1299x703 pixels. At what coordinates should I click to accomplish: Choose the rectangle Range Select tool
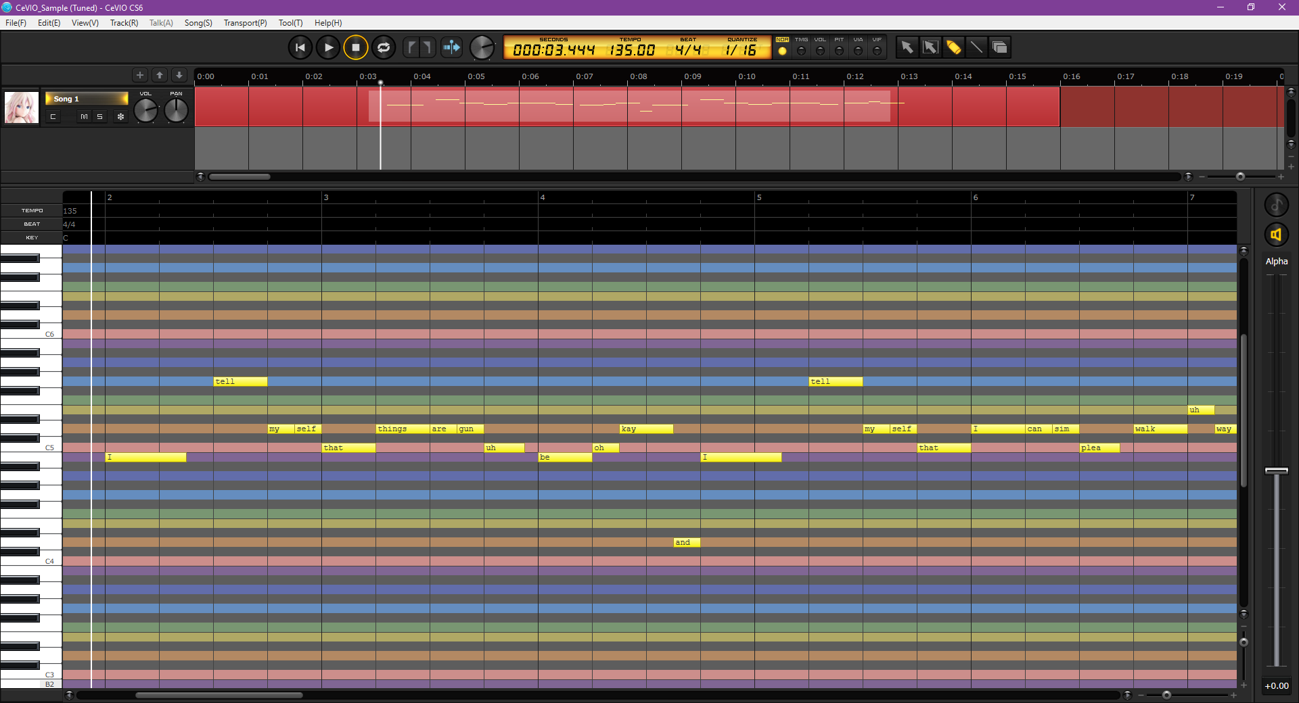coord(931,47)
